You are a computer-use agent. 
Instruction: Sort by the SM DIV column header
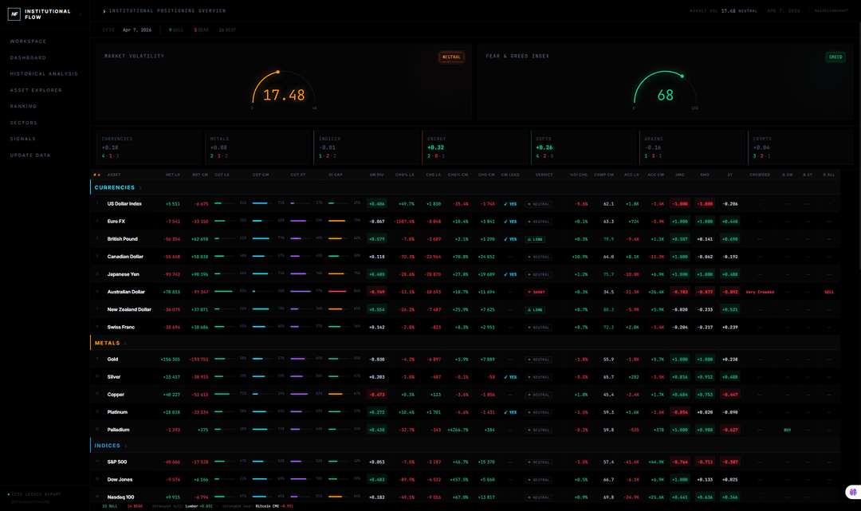tap(376, 175)
